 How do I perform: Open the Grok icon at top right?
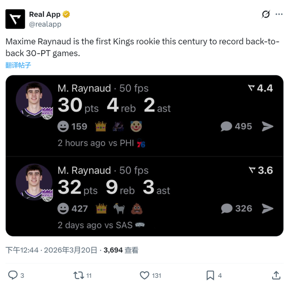click(x=266, y=14)
